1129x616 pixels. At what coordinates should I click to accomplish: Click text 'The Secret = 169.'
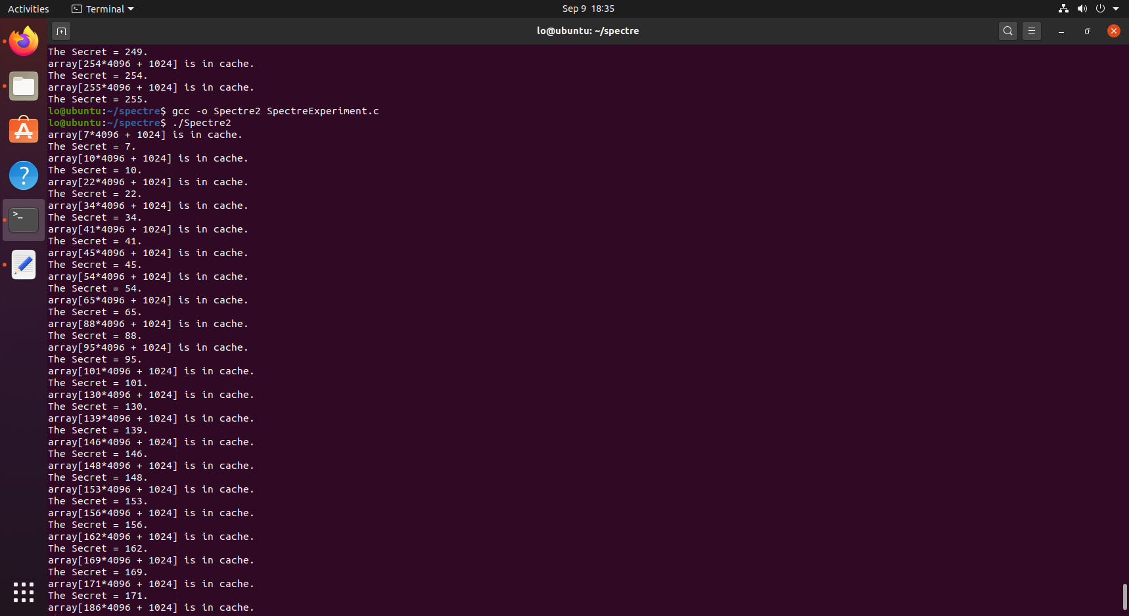98,572
